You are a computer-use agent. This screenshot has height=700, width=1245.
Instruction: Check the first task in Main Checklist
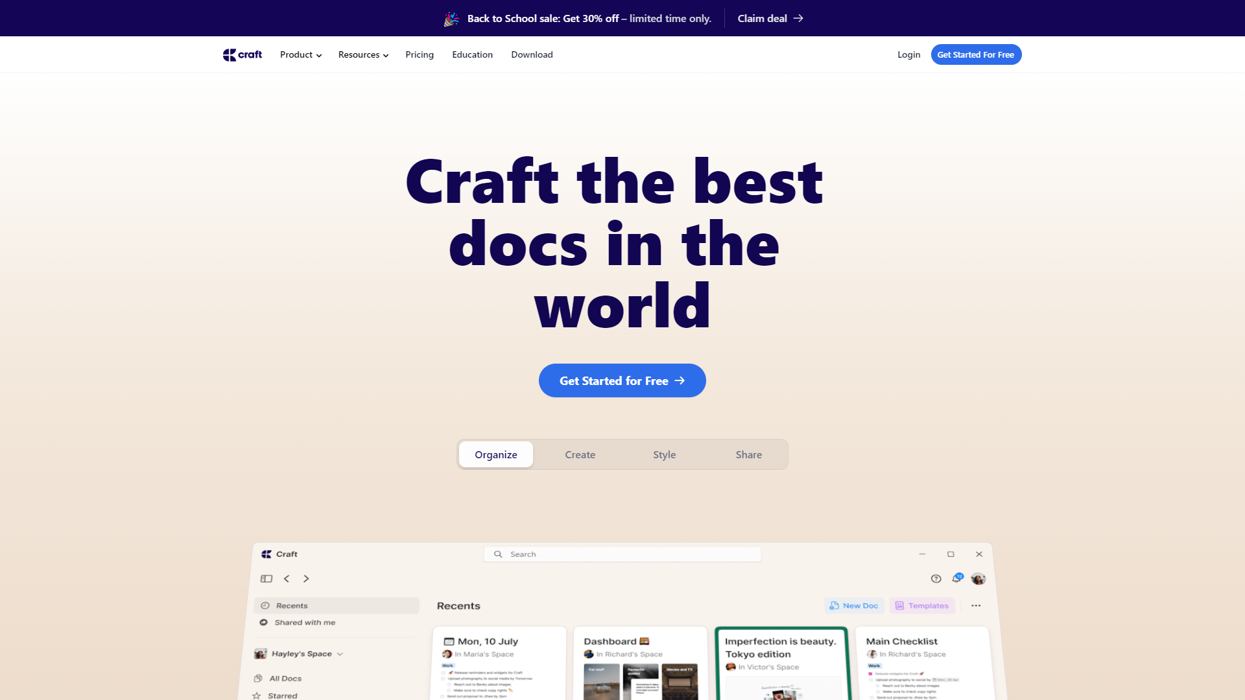[x=870, y=674]
